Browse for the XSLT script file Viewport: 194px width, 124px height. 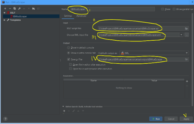pos(186,28)
